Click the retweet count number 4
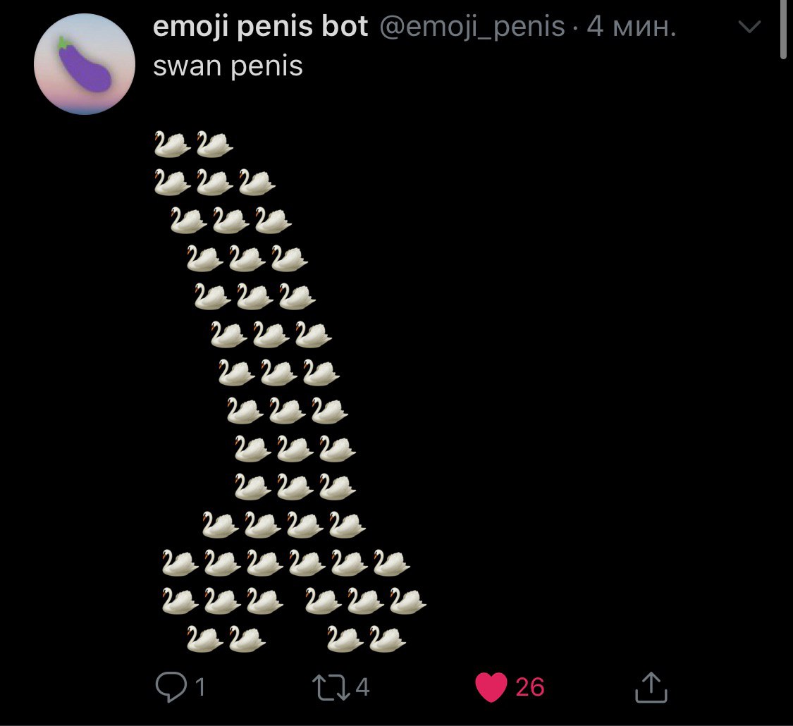Image resolution: width=793 pixels, height=726 pixels. coord(362,687)
